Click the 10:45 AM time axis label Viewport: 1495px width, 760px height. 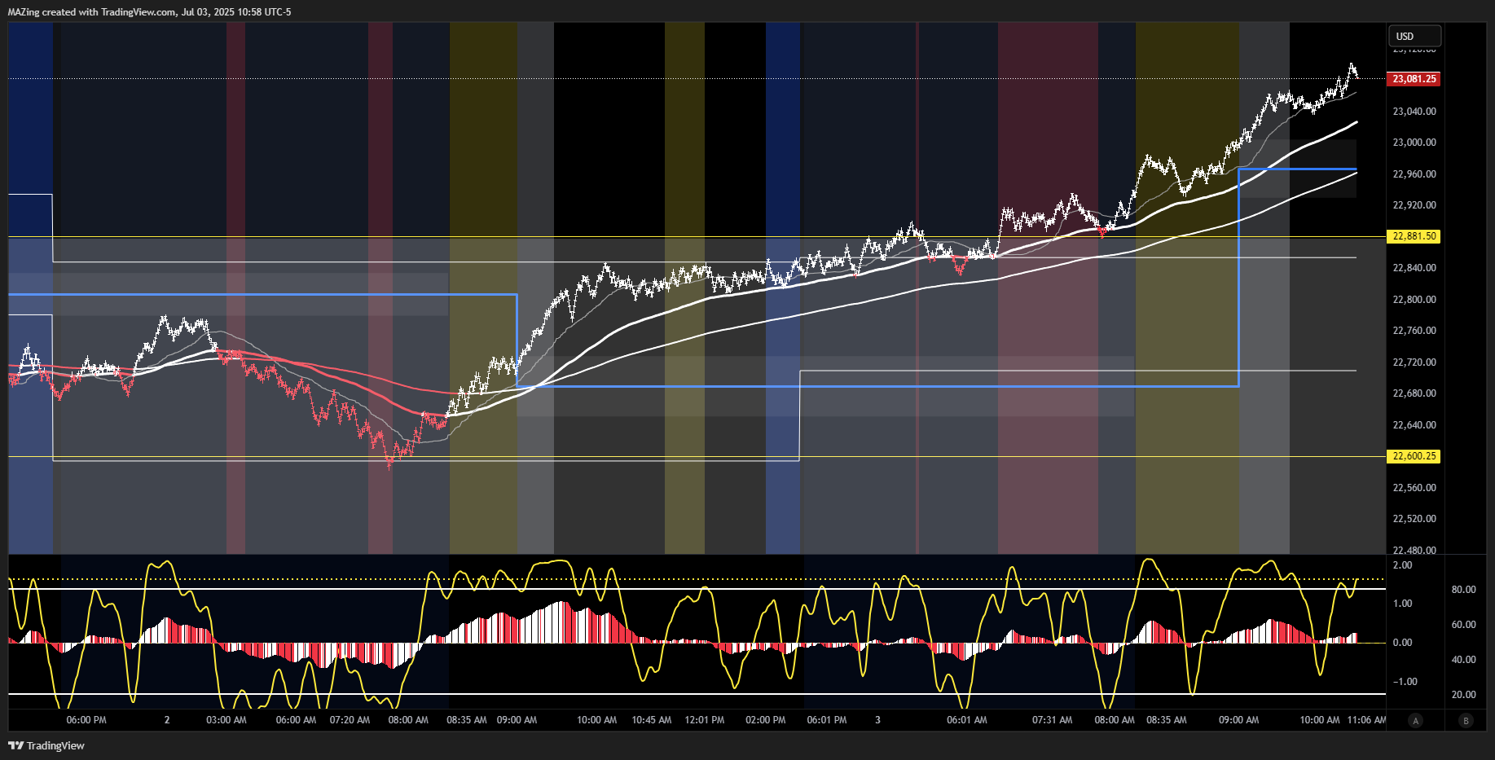point(652,720)
